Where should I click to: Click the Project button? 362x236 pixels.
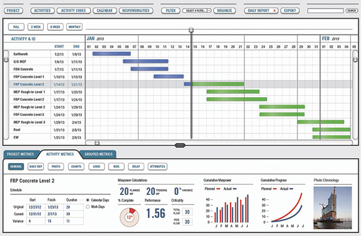tap(13, 11)
